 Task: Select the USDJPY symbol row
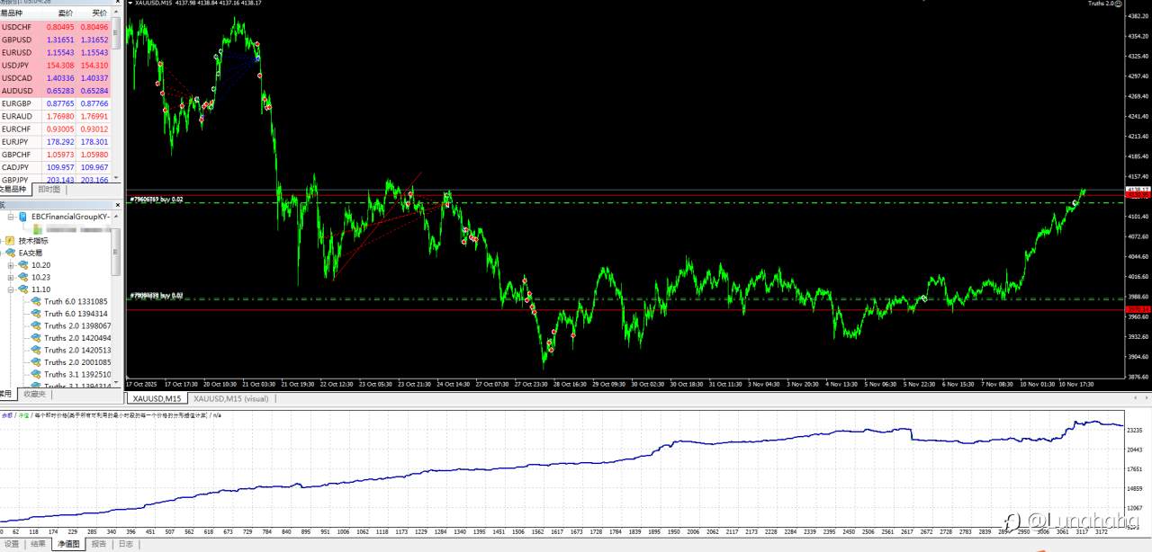coord(55,66)
